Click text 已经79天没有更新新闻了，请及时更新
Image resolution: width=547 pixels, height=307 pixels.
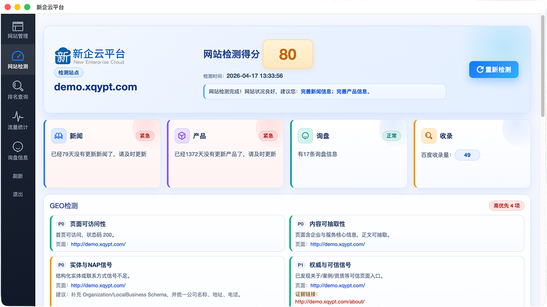click(99, 154)
